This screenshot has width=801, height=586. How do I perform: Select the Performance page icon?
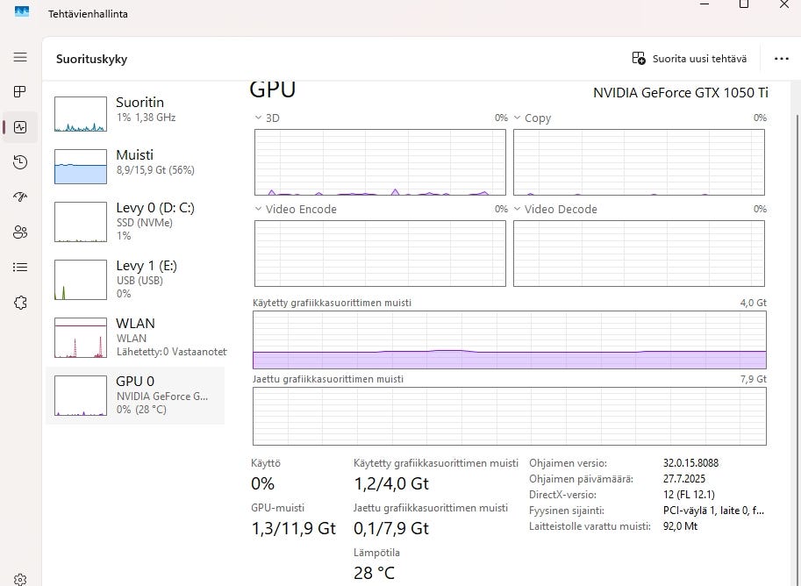tap(20, 127)
